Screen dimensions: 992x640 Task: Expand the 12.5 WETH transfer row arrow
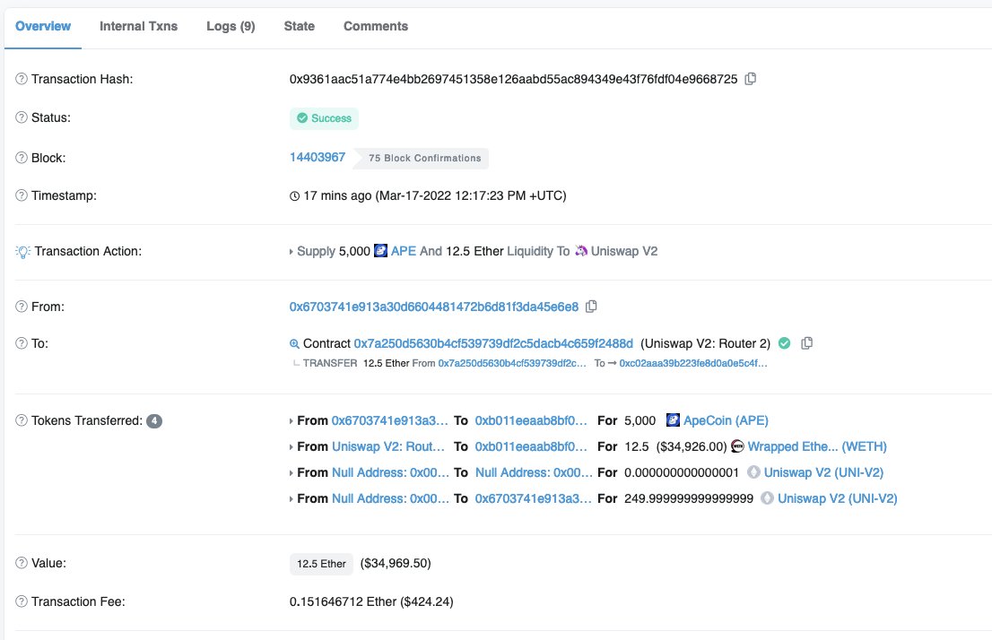[x=291, y=447]
